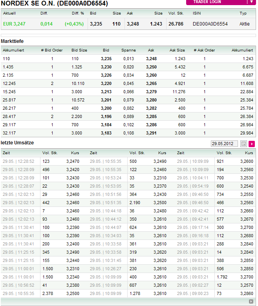Click the # Bid Order column header
Image resolution: width=258 pixels, height=306 pixels.
[x=52, y=50]
